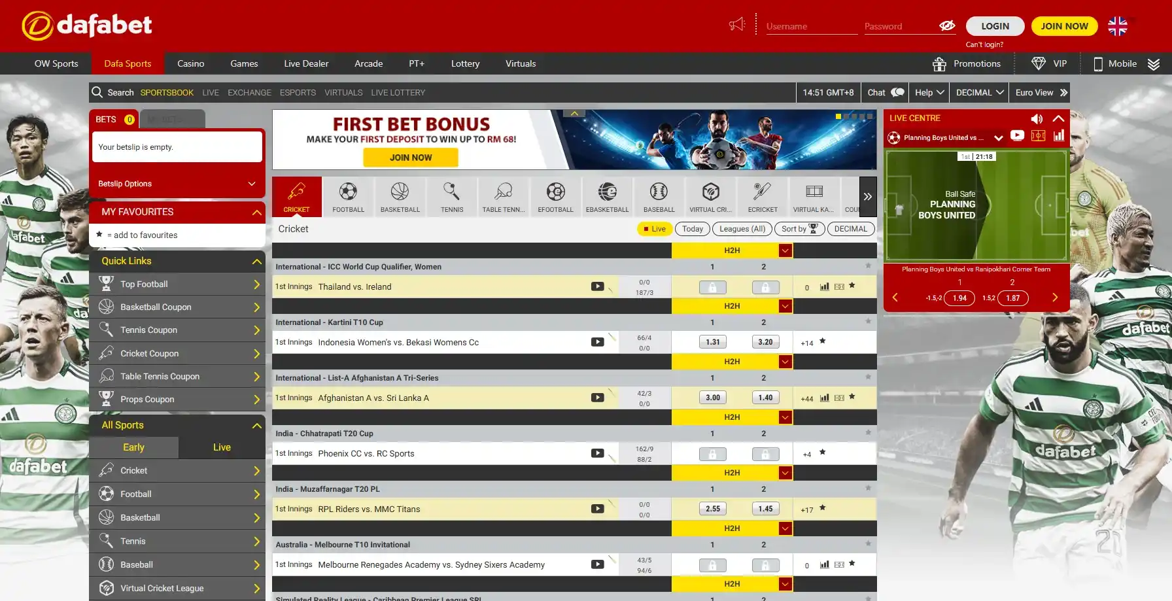Add Indonesia Women's match to favourites
This screenshot has height=601, width=1172.
[x=823, y=341]
